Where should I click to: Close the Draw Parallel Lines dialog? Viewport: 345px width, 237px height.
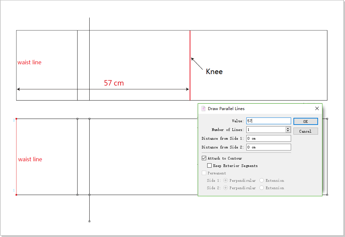point(317,109)
